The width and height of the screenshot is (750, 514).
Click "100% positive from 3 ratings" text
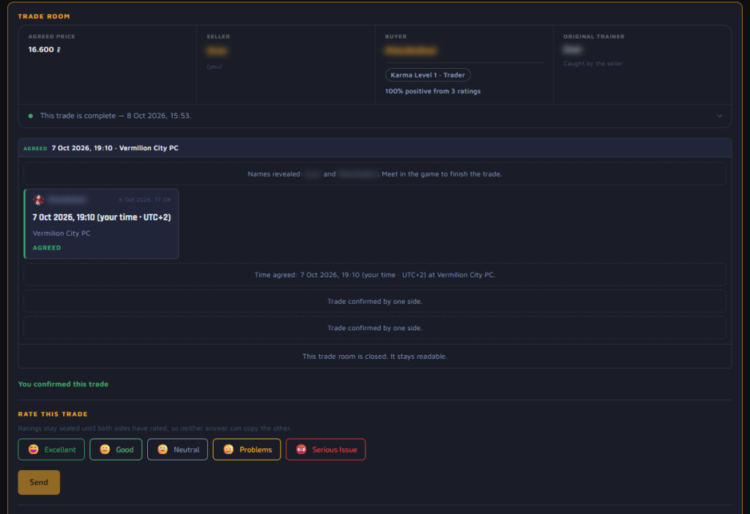coord(433,92)
